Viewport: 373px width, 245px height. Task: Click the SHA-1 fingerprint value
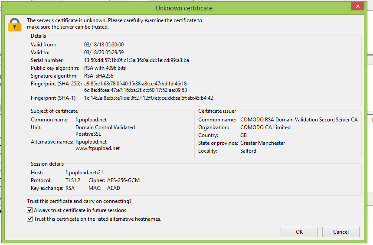coord(148,98)
